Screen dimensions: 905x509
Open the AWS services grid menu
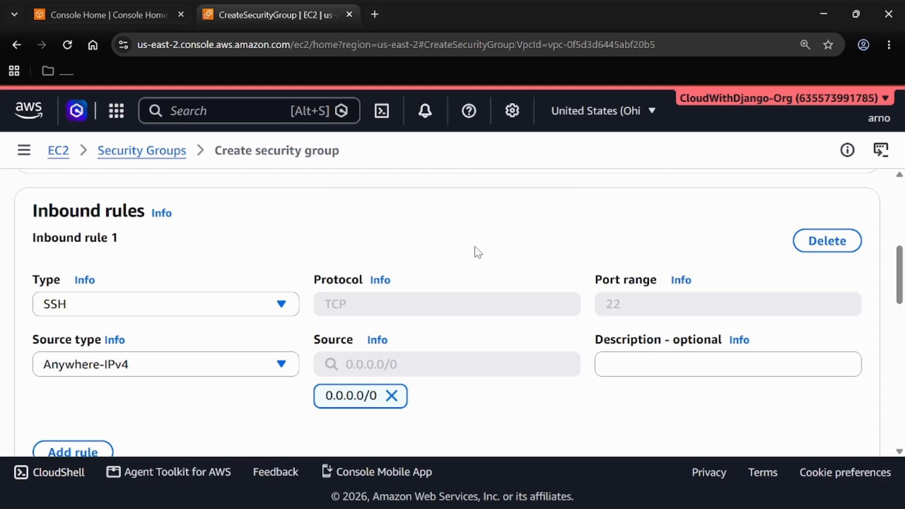point(116,111)
